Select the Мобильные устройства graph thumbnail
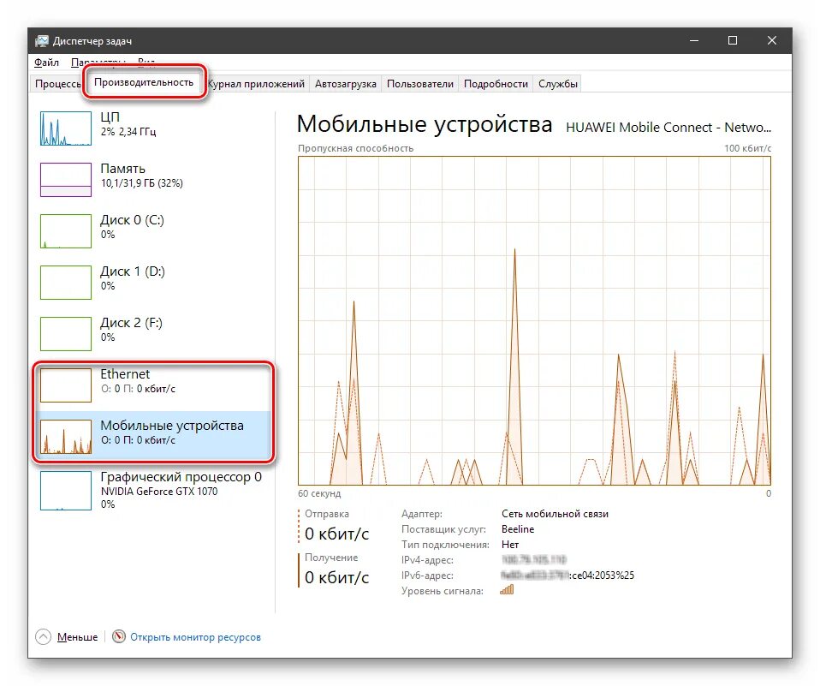The height and width of the screenshot is (686, 820). point(66,437)
